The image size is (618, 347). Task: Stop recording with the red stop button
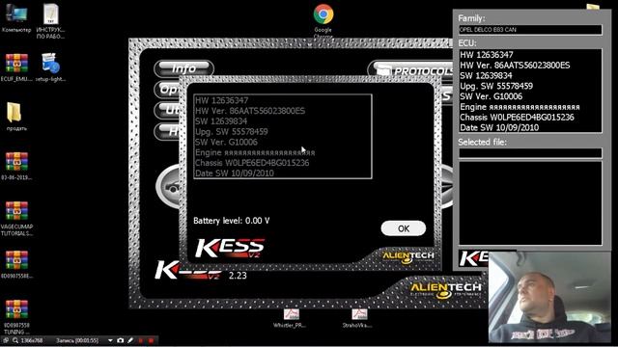[x=151, y=340]
